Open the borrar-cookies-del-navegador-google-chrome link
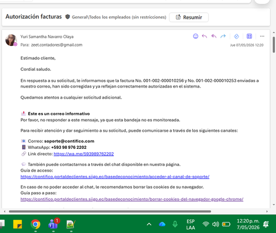The image size is (276, 233). tap(132, 199)
